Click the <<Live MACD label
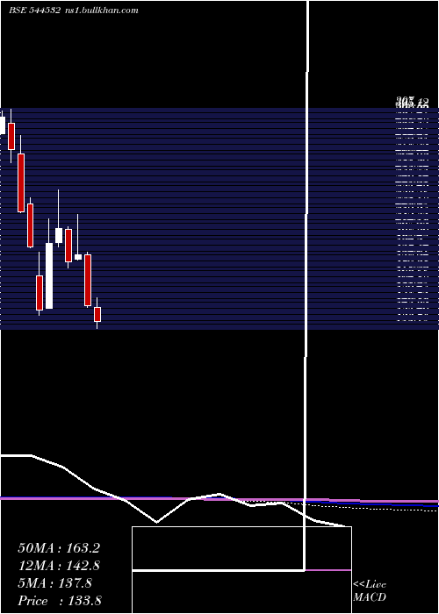The image size is (439, 614). click(370, 591)
